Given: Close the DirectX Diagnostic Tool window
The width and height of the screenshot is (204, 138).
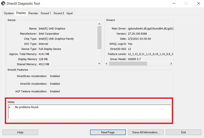Looking at the screenshot, I should click(x=199, y=3).
